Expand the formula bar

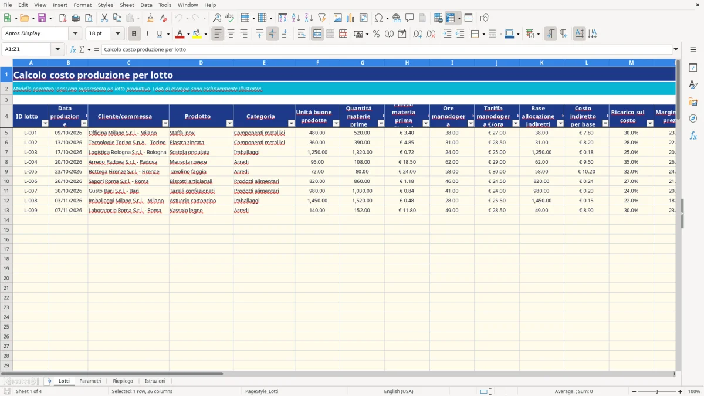(676, 49)
